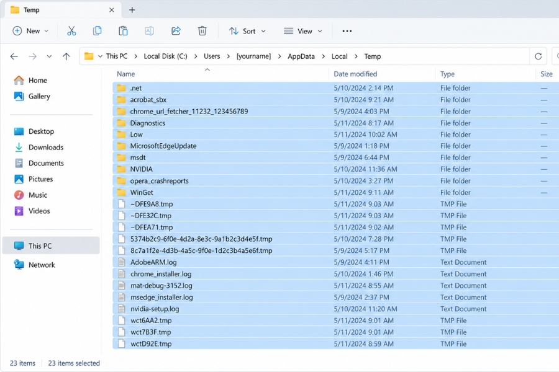Expand chevron after Users in address bar
The height and width of the screenshot is (372, 559).
(x=228, y=56)
